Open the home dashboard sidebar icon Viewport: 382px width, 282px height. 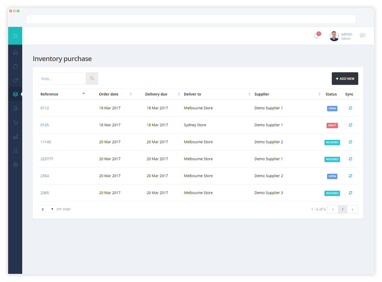16,52
